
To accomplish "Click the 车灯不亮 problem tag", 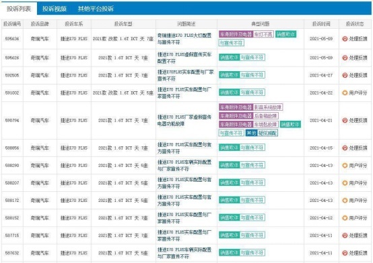I will 263,34.
